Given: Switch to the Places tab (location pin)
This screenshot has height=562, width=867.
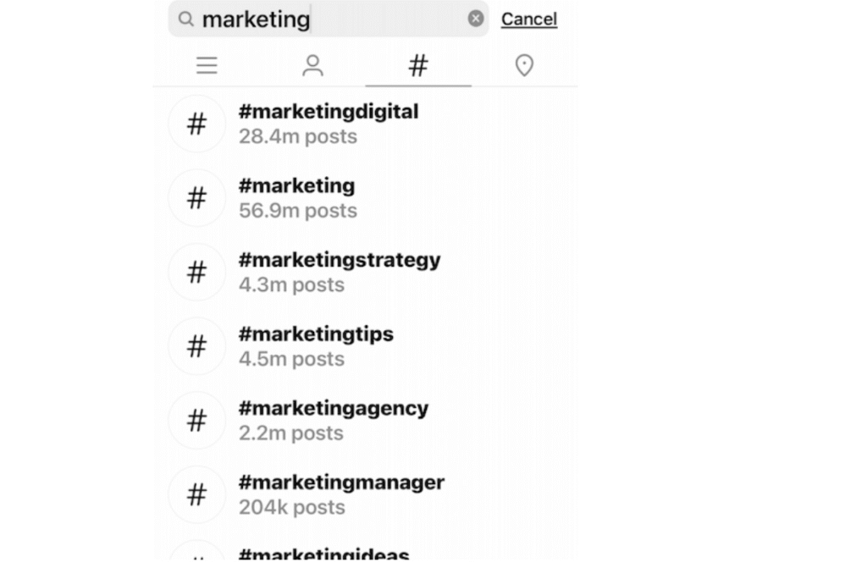Looking at the screenshot, I should pyautogui.click(x=524, y=65).
